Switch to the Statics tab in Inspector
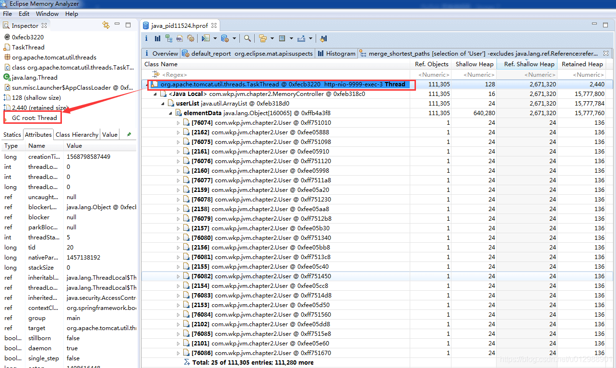This screenshot has height=368, width=616. coord(12,135)
